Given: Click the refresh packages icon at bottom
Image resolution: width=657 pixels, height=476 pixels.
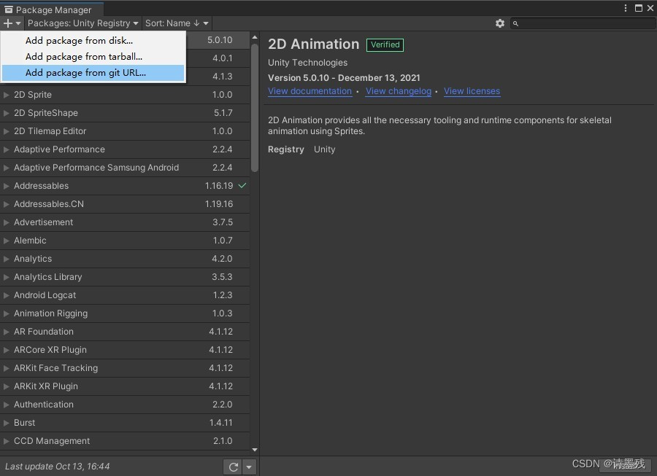Looking at the screenshot, I should 233,467.
